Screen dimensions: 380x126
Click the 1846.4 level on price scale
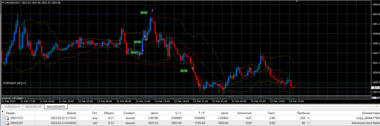point(376,5)
